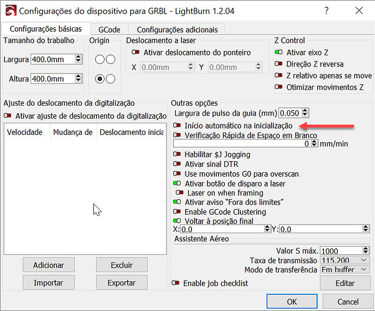Click the Exportar button

pyautogui.click(x=121, y=282)
